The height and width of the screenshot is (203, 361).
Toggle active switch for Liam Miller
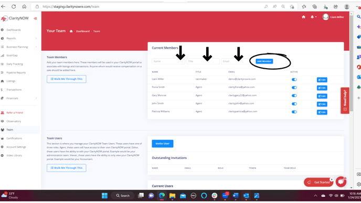[294, 80]
